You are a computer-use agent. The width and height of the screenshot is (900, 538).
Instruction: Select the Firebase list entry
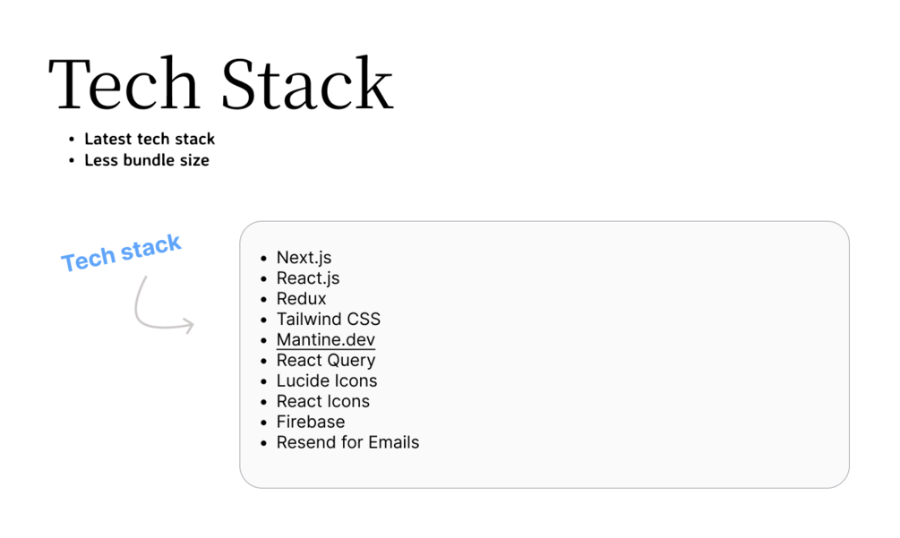tap(310, 423)
